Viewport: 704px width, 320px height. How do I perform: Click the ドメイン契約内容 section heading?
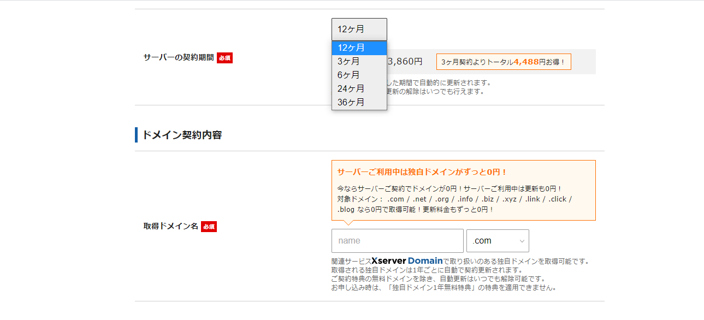(x=182, y=135)
